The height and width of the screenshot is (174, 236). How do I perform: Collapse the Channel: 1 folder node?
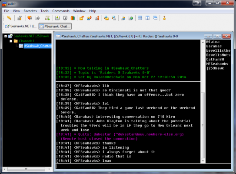[11, 41]
